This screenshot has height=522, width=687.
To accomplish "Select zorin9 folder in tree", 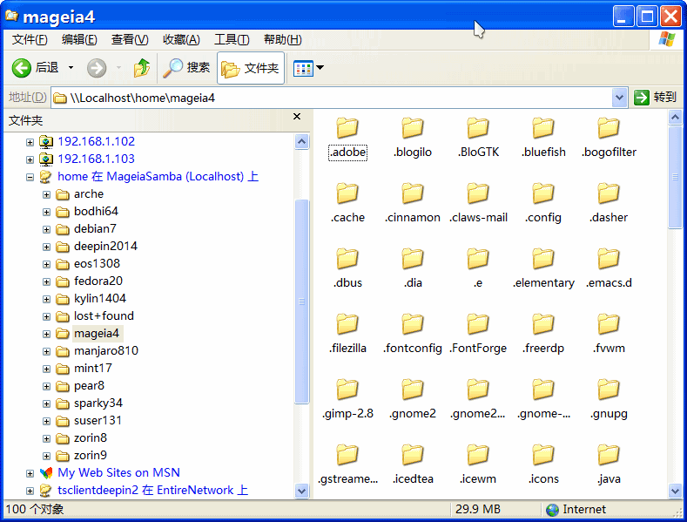I will point(91,455).
